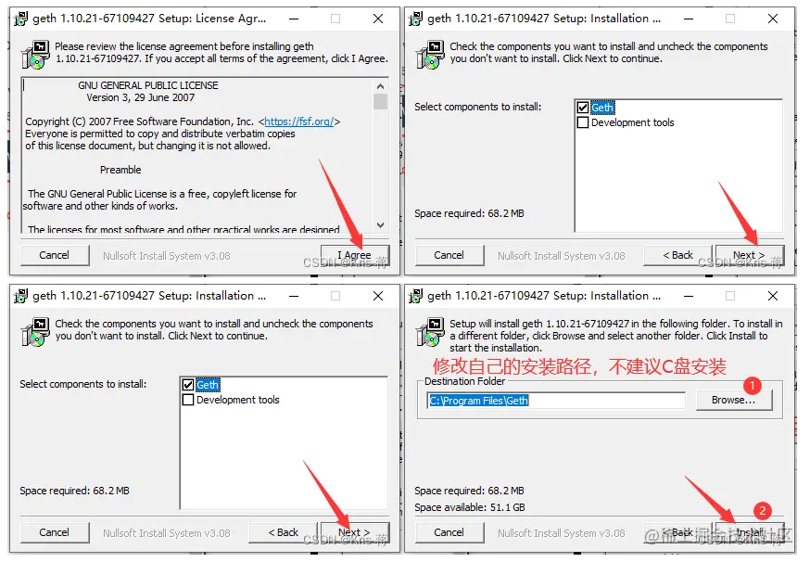Close the License Agreement setup window
The width and height of the screenshot is (810, 562).
click(x=378, y=19)
